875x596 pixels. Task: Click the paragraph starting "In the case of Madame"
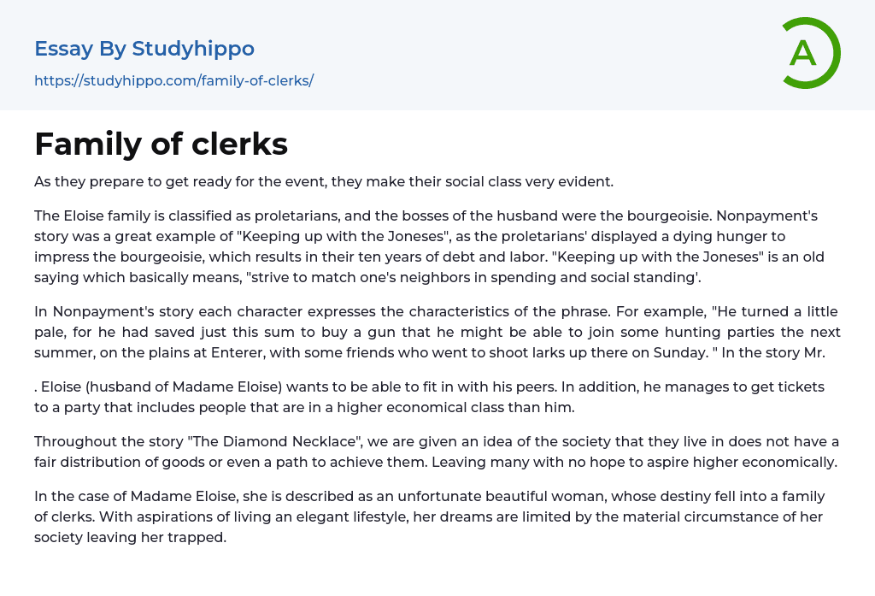(429, 517)
